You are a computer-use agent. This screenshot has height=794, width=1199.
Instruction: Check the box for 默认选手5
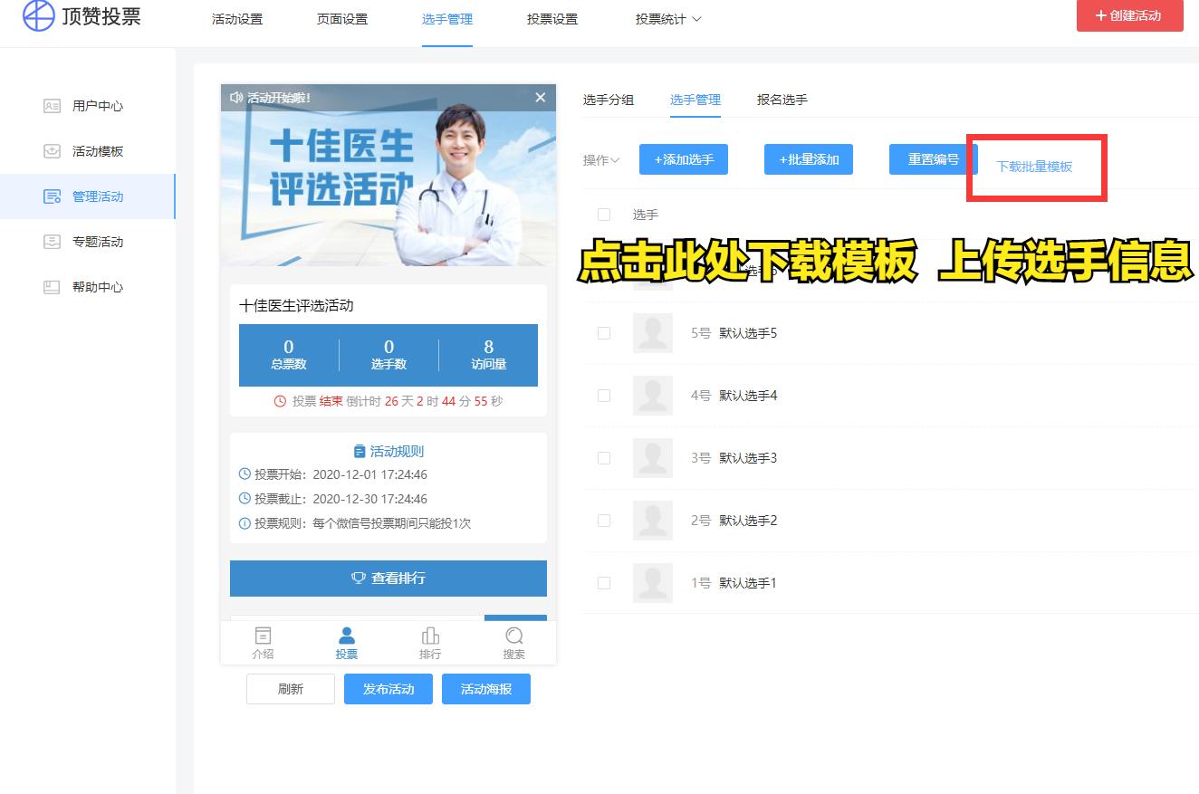tap(604, 333)
